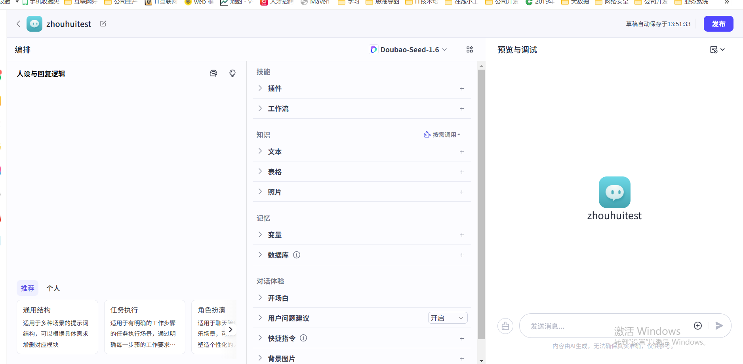Click the middle panel vertical scrollbar
This screenshot has height=364, width=743.
481,205
